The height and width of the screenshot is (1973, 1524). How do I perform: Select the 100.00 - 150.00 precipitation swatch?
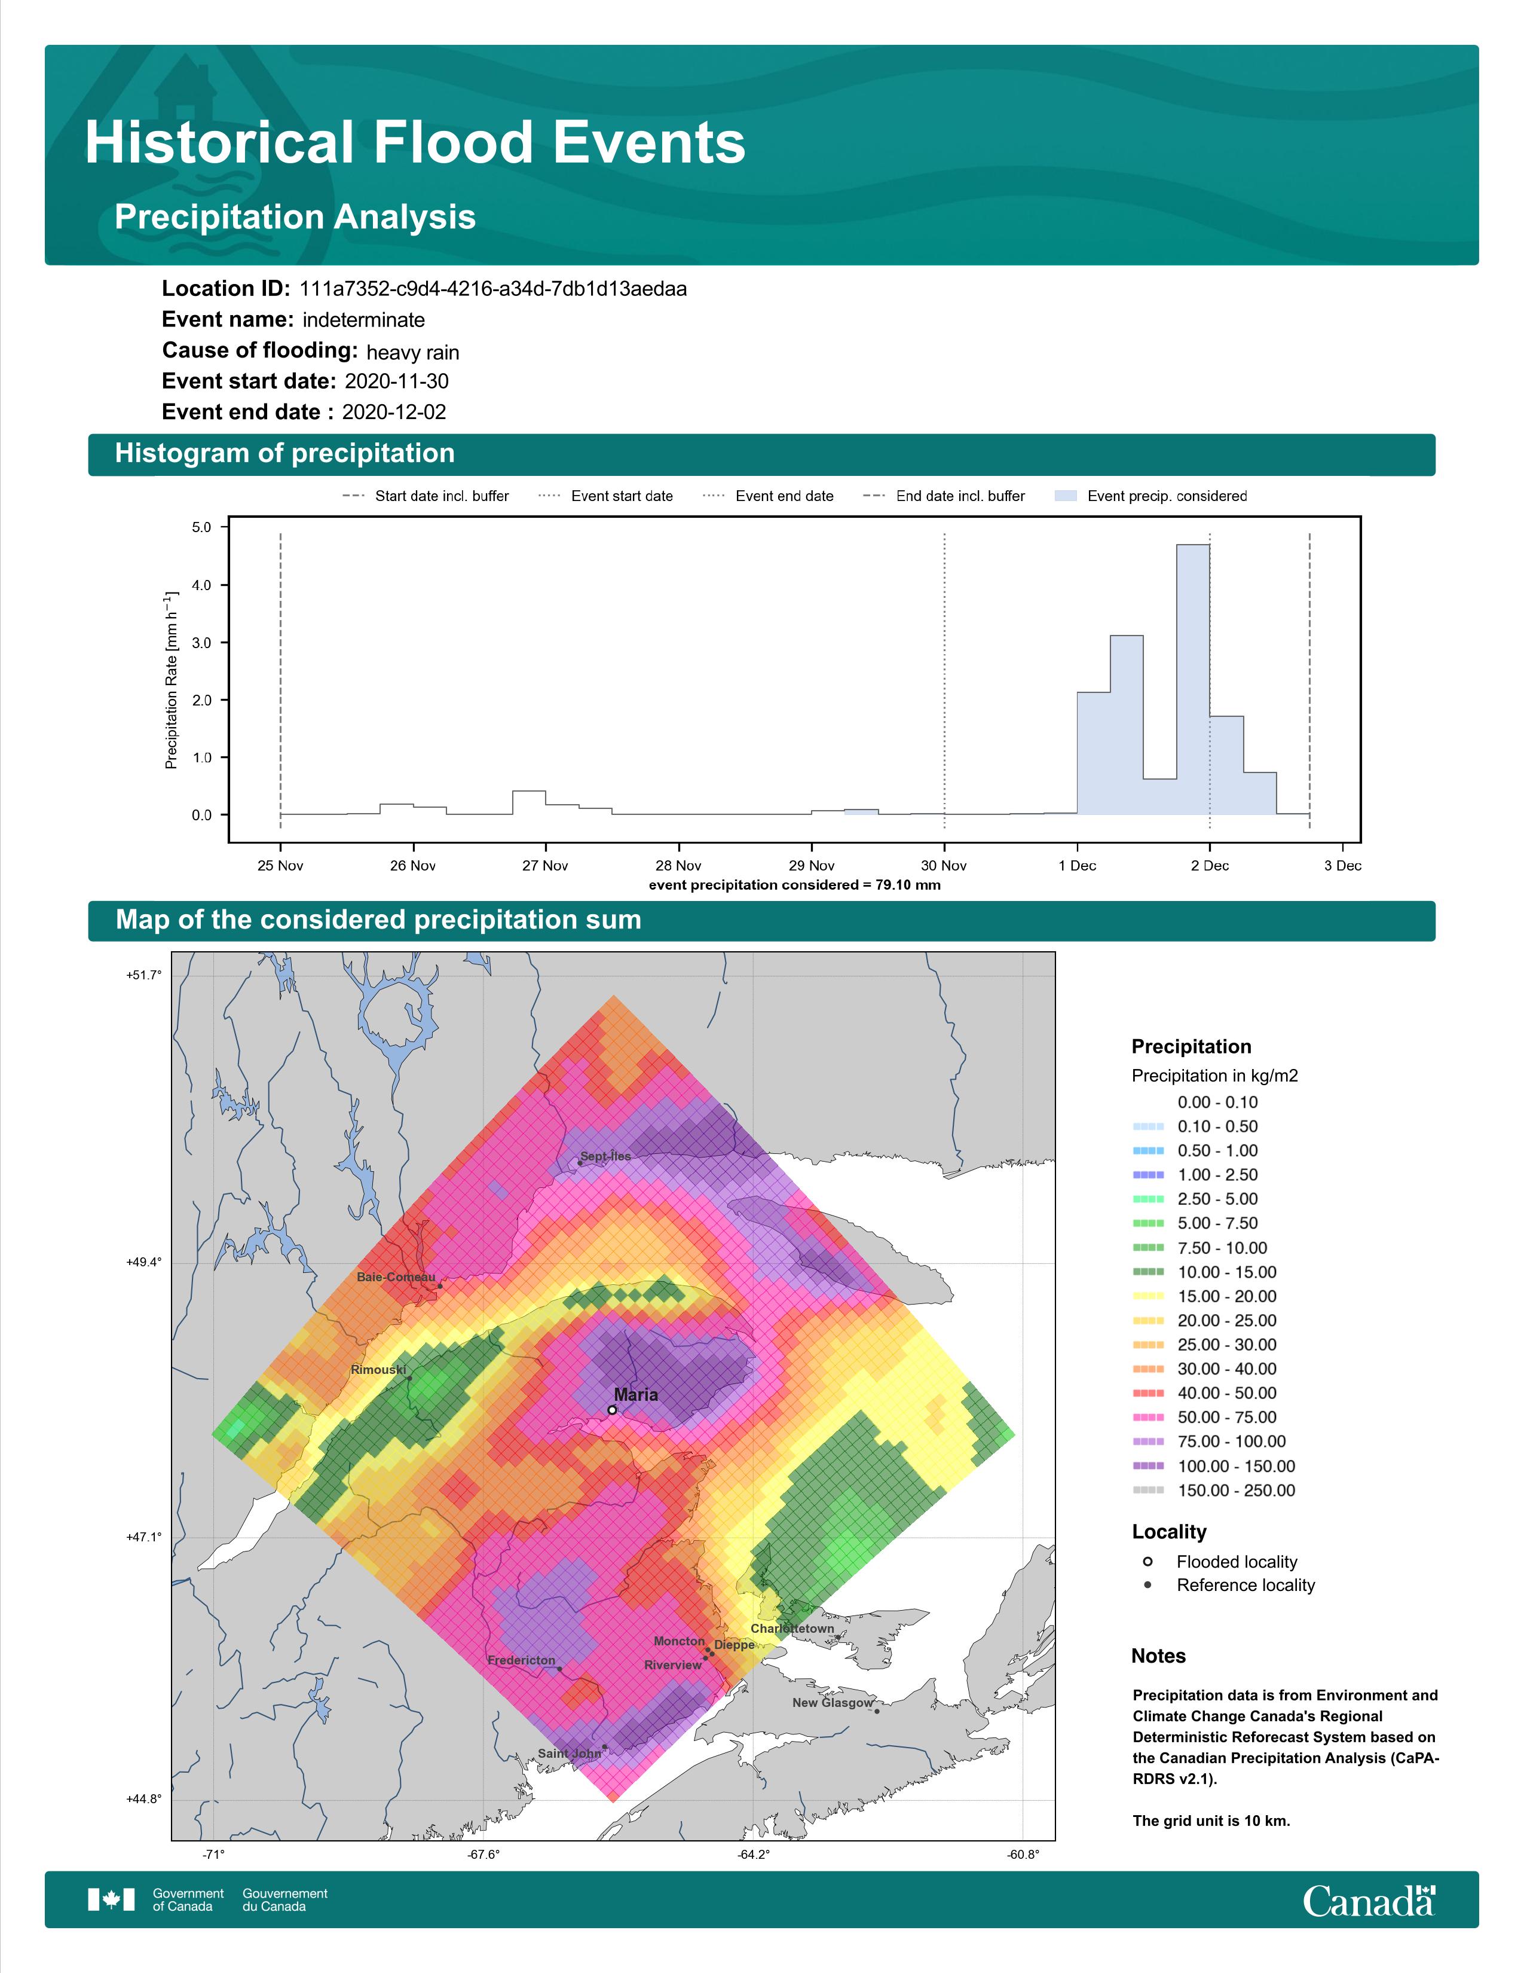pyautogui.click(x=1147, y=1466)
